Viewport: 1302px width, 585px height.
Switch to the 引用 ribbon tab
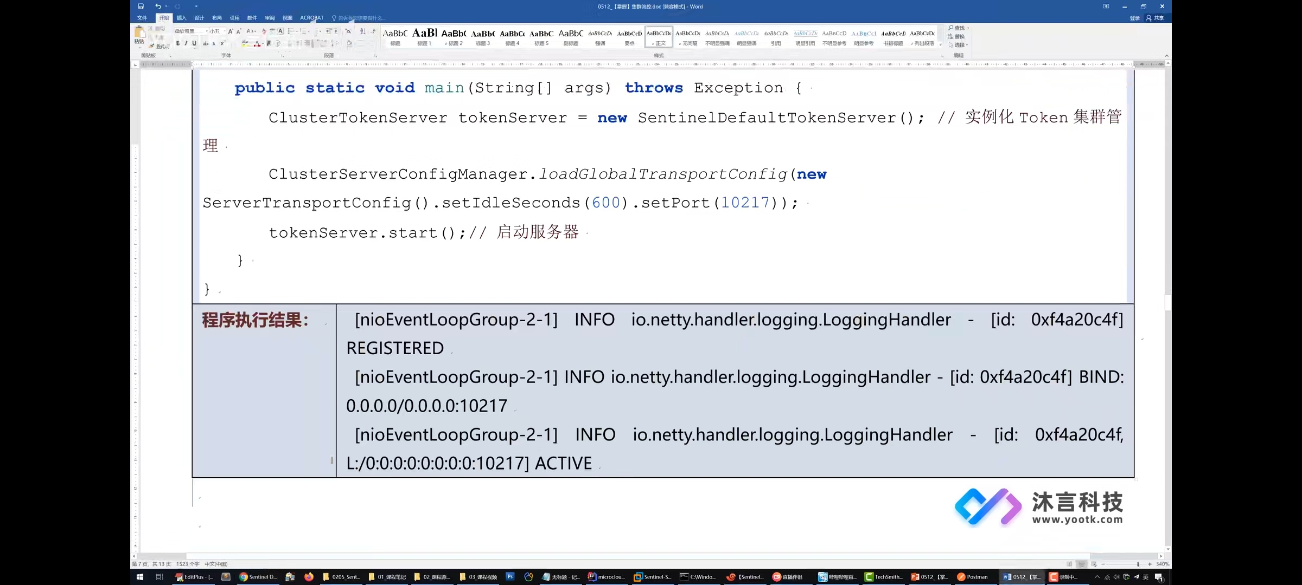(x=234, y=18)
